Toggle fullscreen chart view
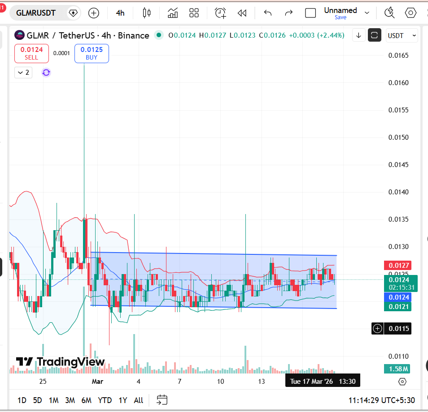Screen dimensions: 428x412 tap(375, 35)
